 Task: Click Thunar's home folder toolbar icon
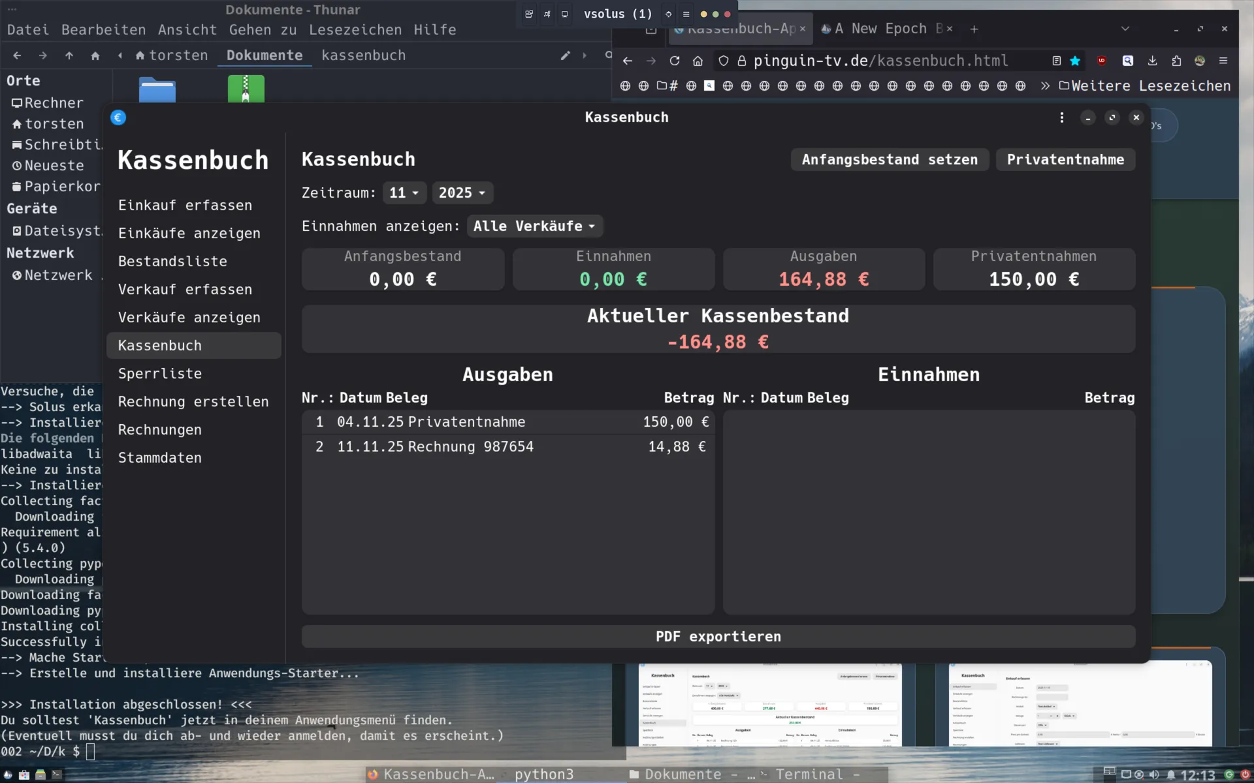[x=95, y=55]
